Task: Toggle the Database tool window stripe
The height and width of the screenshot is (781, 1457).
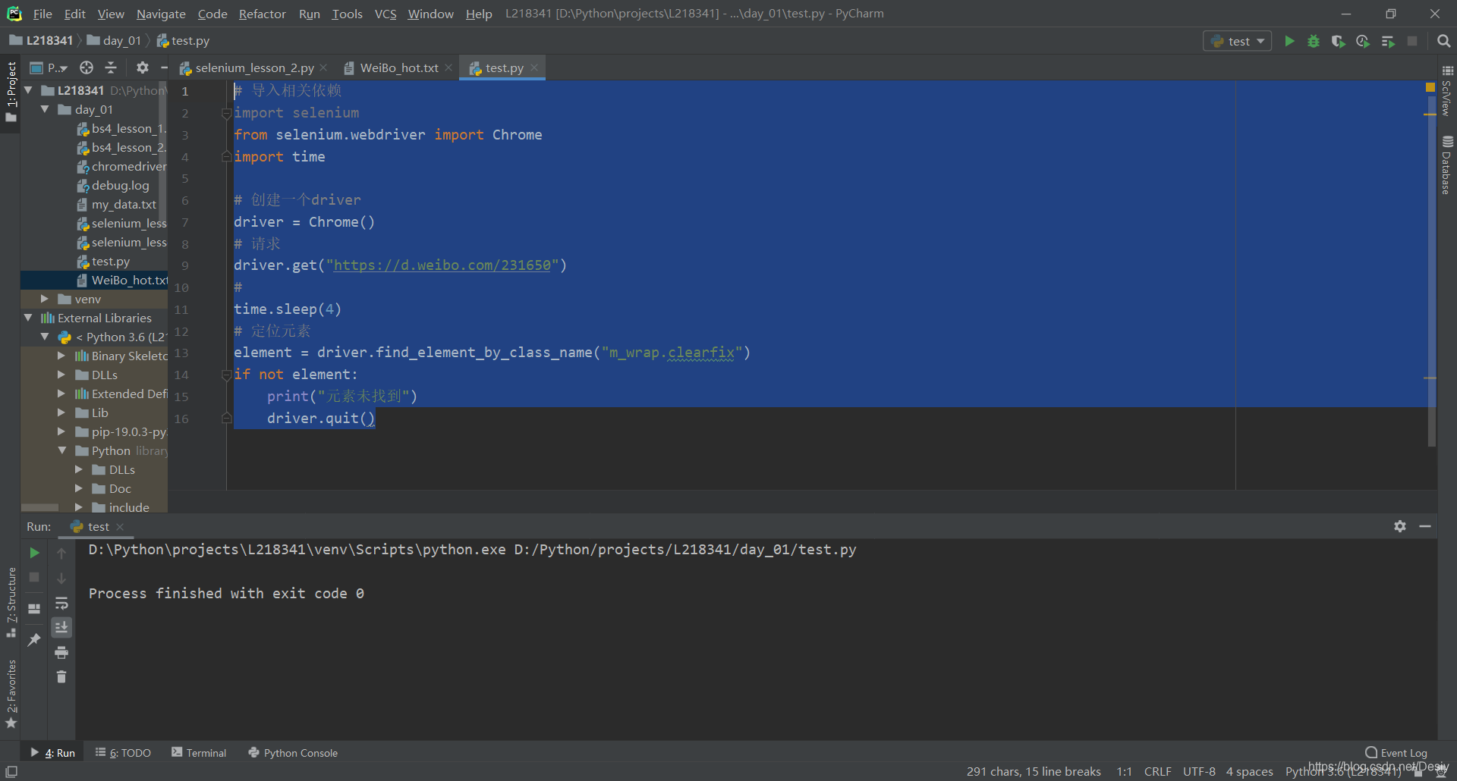Action: [x=1447, y=165]
